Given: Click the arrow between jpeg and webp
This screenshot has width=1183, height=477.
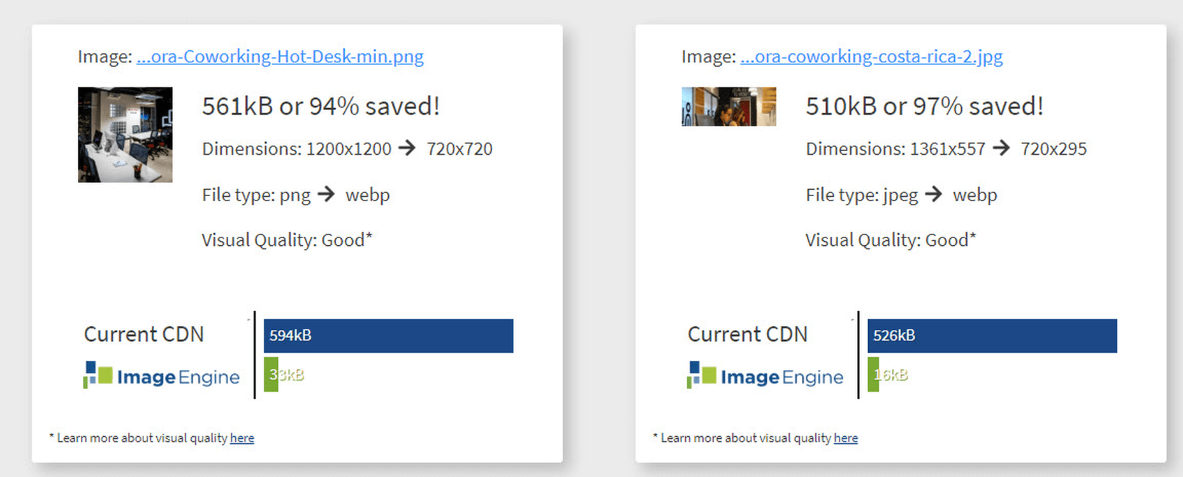Looking at the screenshot, I should pyautogui.click(x=933, y=194).
